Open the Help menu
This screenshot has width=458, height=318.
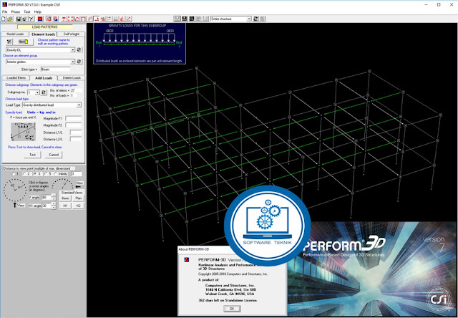(x=38, y=11)
